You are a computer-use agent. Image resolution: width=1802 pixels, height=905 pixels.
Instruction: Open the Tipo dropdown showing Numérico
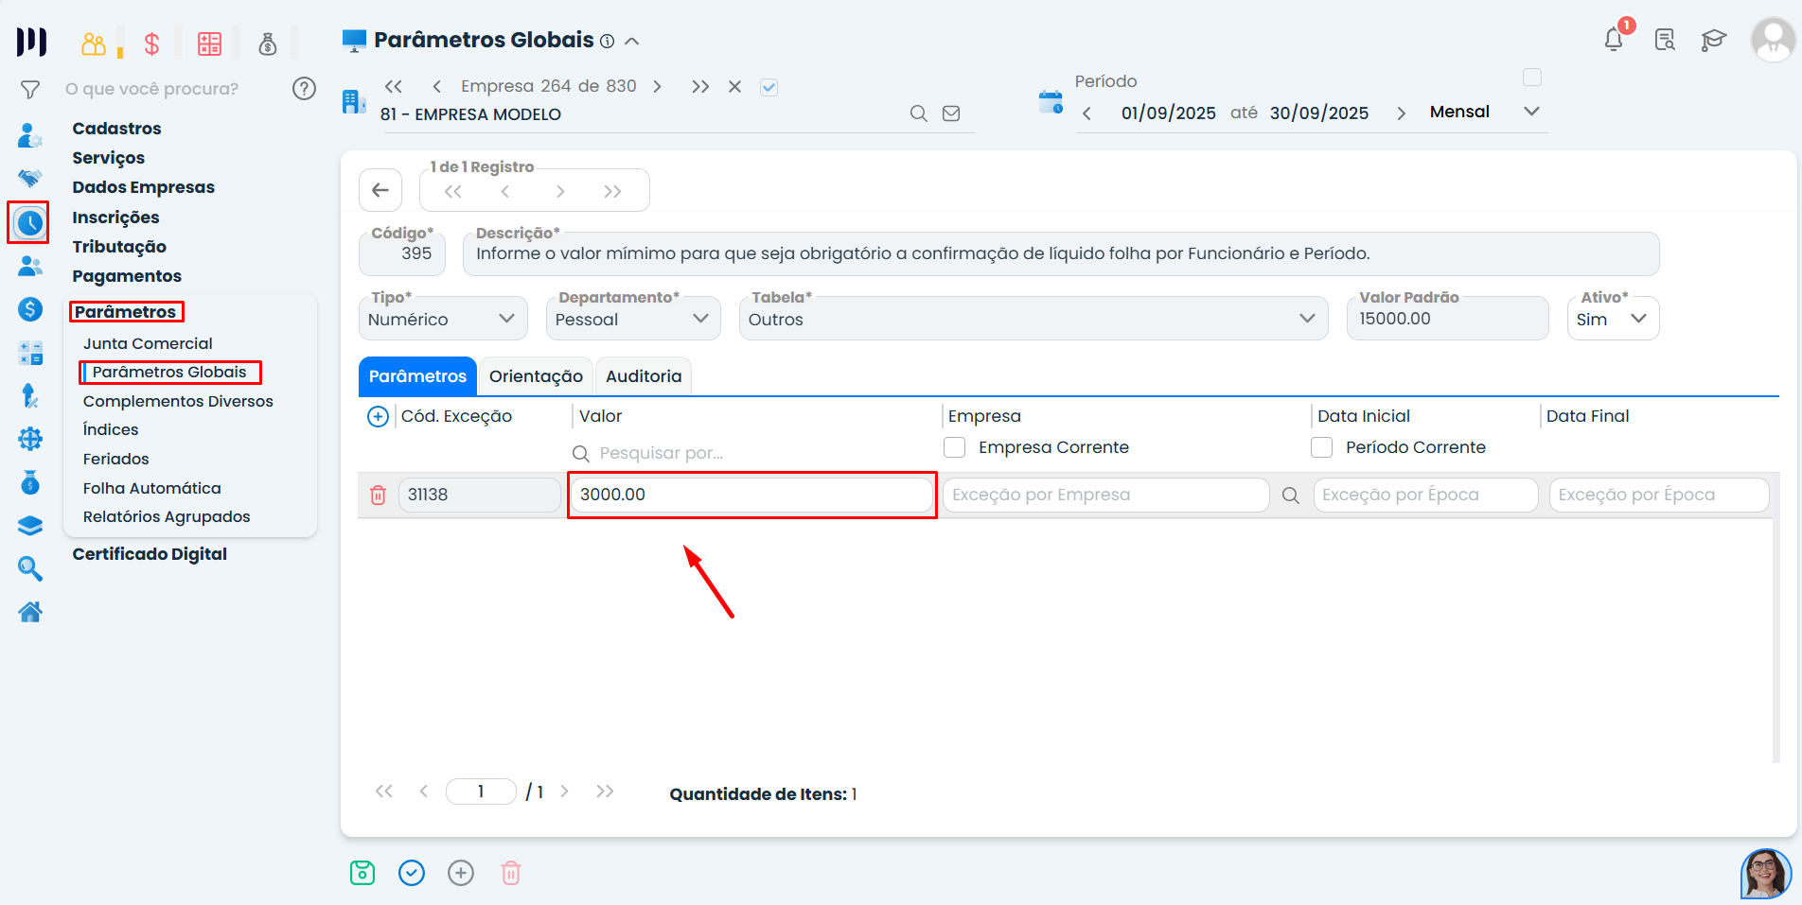[x=442, y=319]
